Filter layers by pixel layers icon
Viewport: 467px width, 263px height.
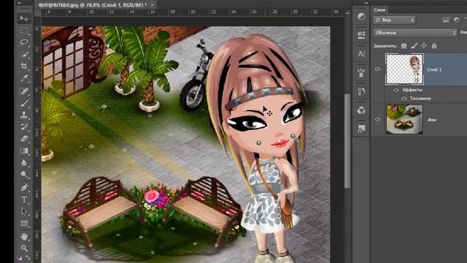446,20
